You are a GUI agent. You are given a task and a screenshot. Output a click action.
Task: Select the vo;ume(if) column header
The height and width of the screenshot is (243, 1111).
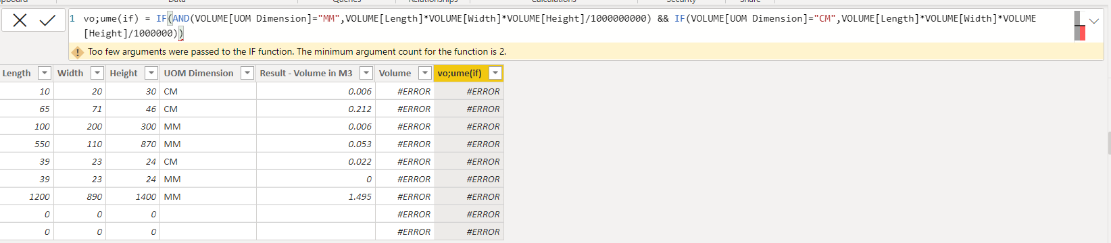coord(460,73)
